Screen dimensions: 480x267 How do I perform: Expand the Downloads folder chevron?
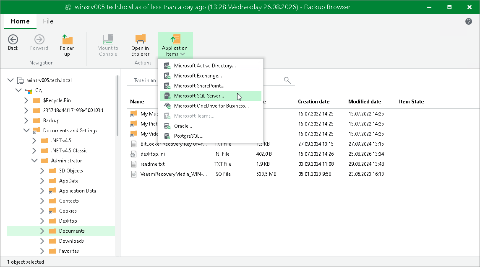point(42,241)
